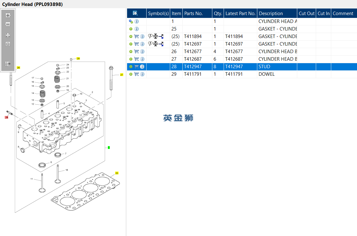The image size is (357, 236).
Task: Click the supersession arrow symbol for T411894
Action: (x=161, y=36)
